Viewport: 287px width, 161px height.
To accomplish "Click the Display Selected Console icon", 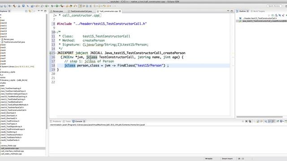I will tap(281, 121).
